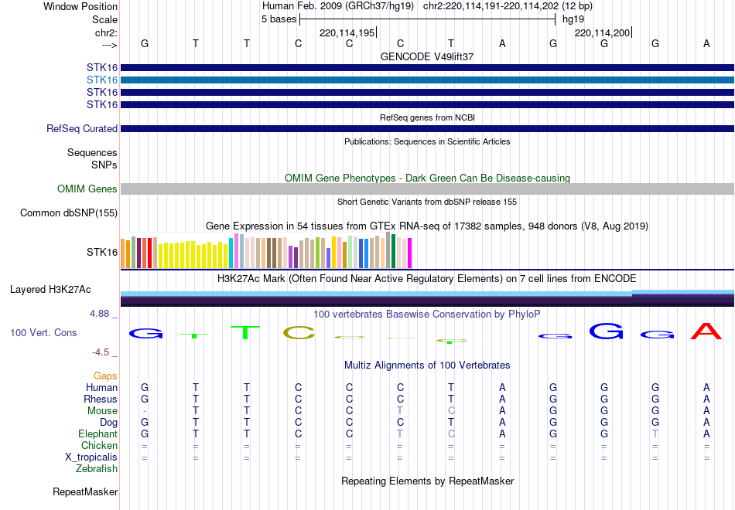Viewport: 735px width, 510px height.
Task: Click the Human Feb. 2009 (GRCh37/hg19) text
Action: 338,6
